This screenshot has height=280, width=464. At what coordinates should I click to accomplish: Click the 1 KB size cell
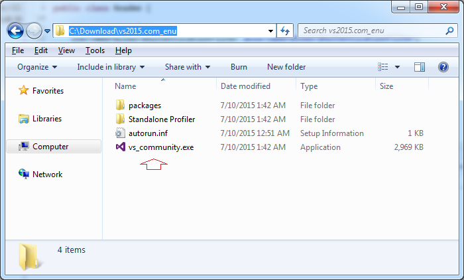coord(416,133)
